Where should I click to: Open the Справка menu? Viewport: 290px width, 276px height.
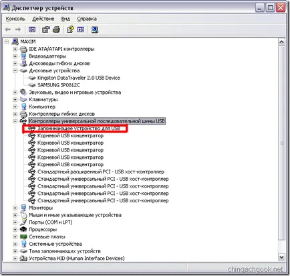(87, 19)
